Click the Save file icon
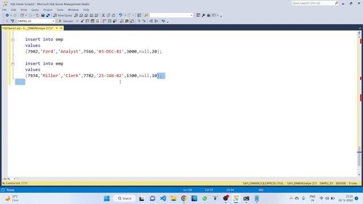This screenshot has width=363, height=204. coord(43,15)
